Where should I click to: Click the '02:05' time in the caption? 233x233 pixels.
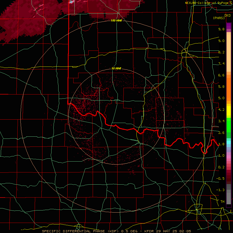point(186,231)
